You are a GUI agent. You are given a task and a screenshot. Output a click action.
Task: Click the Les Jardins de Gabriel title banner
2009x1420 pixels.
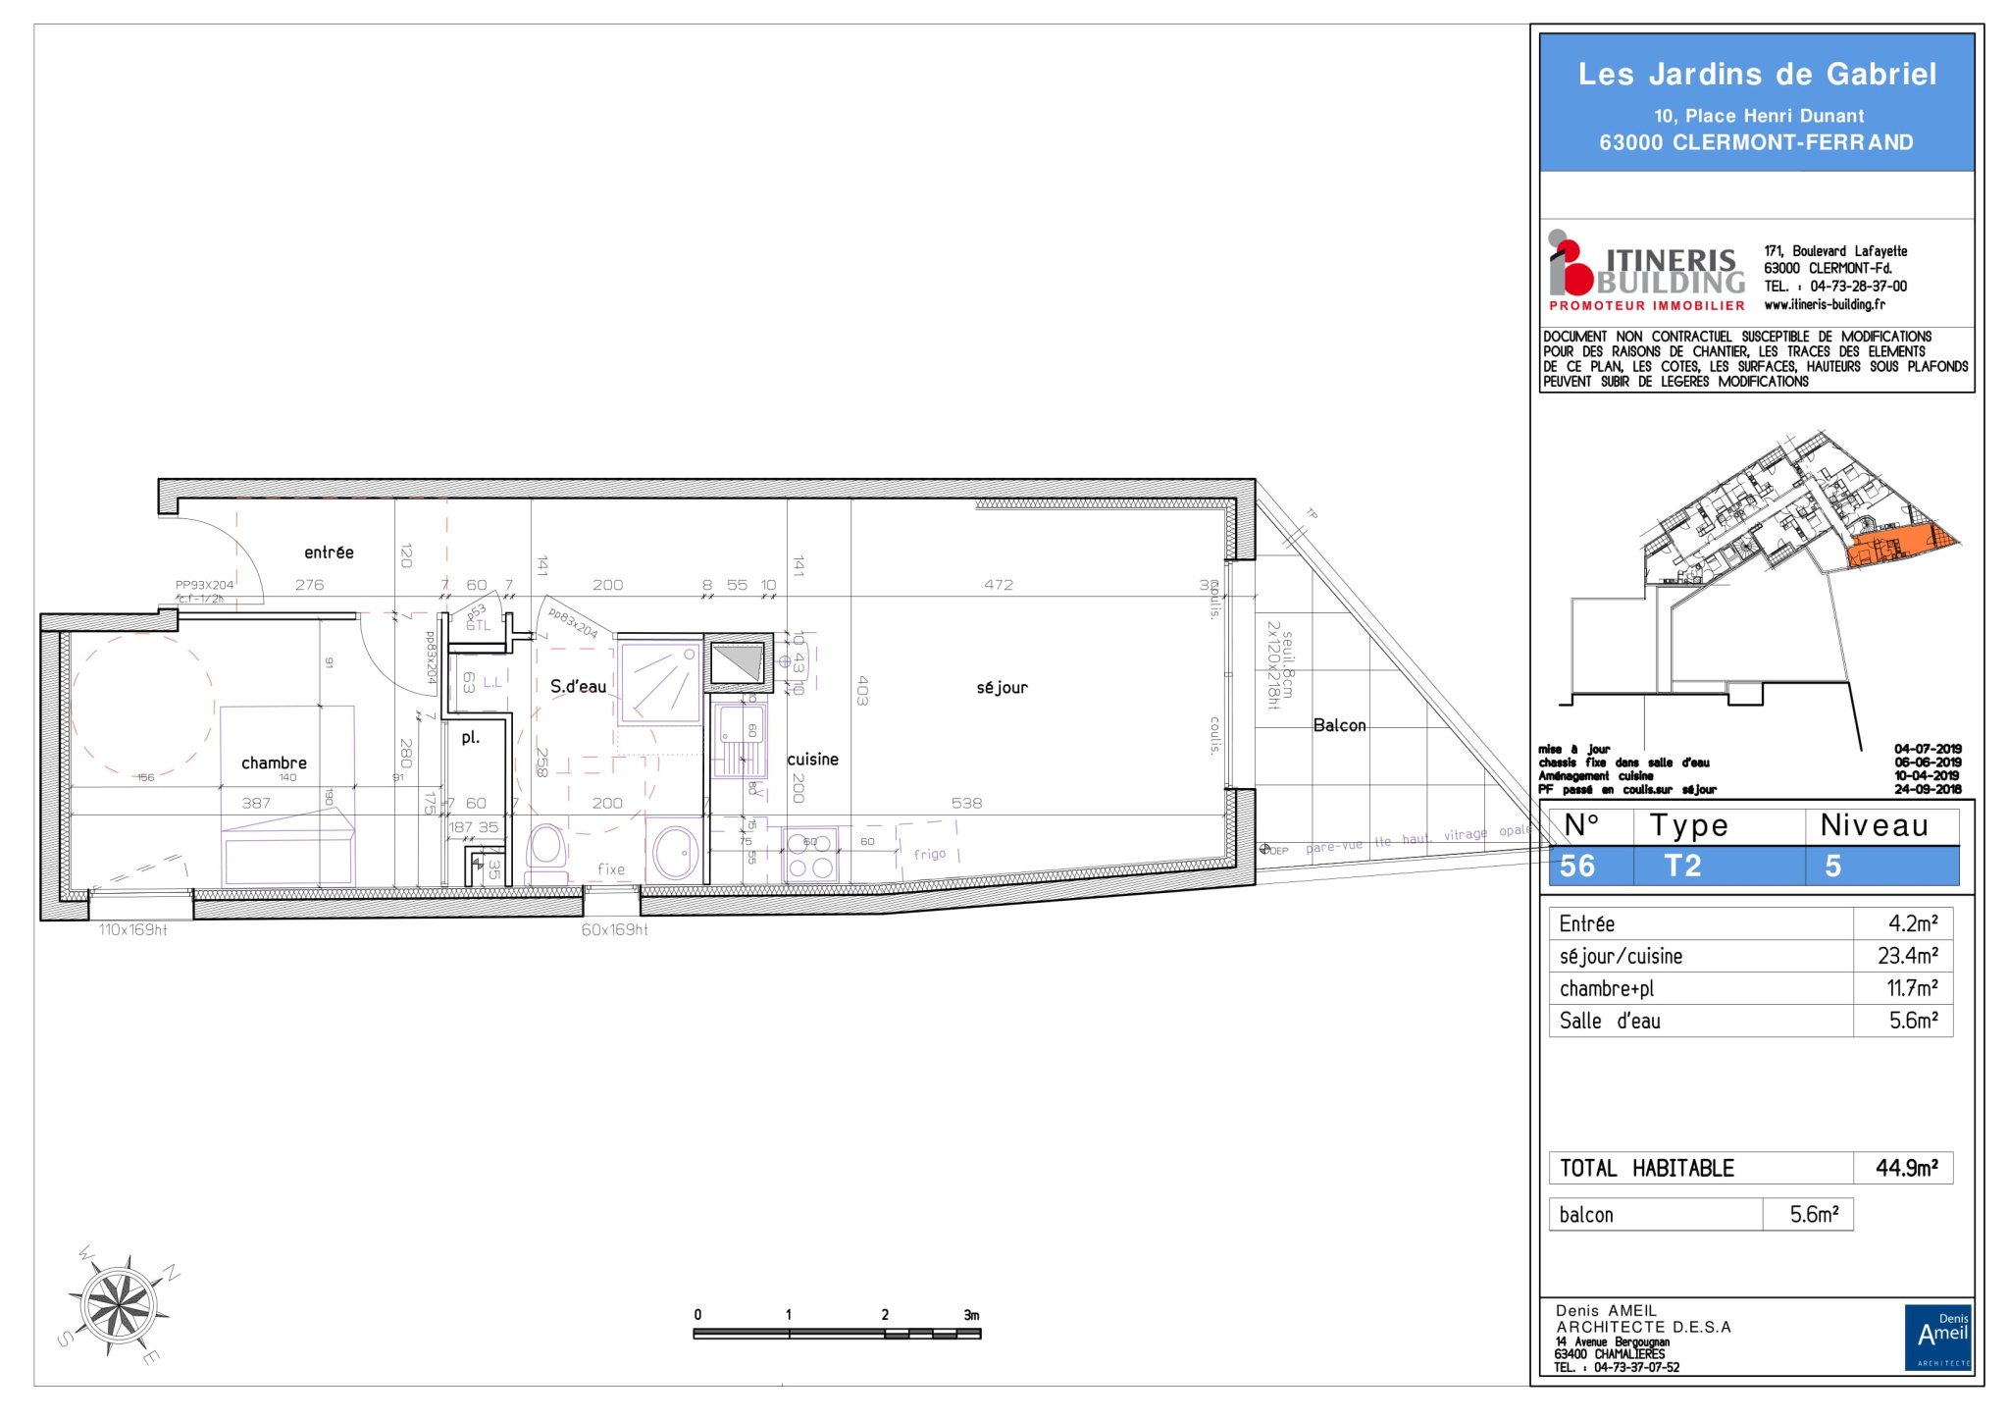point(1757,103)
